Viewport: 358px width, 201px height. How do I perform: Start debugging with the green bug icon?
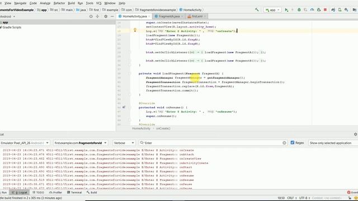[x=299, y=10]
